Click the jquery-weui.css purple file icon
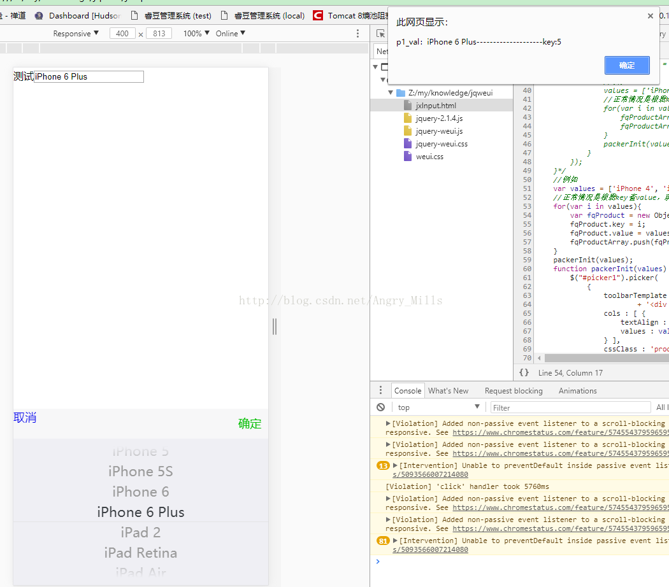 408,144
